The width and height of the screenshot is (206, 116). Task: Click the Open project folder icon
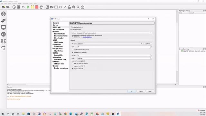coord(8,7)
